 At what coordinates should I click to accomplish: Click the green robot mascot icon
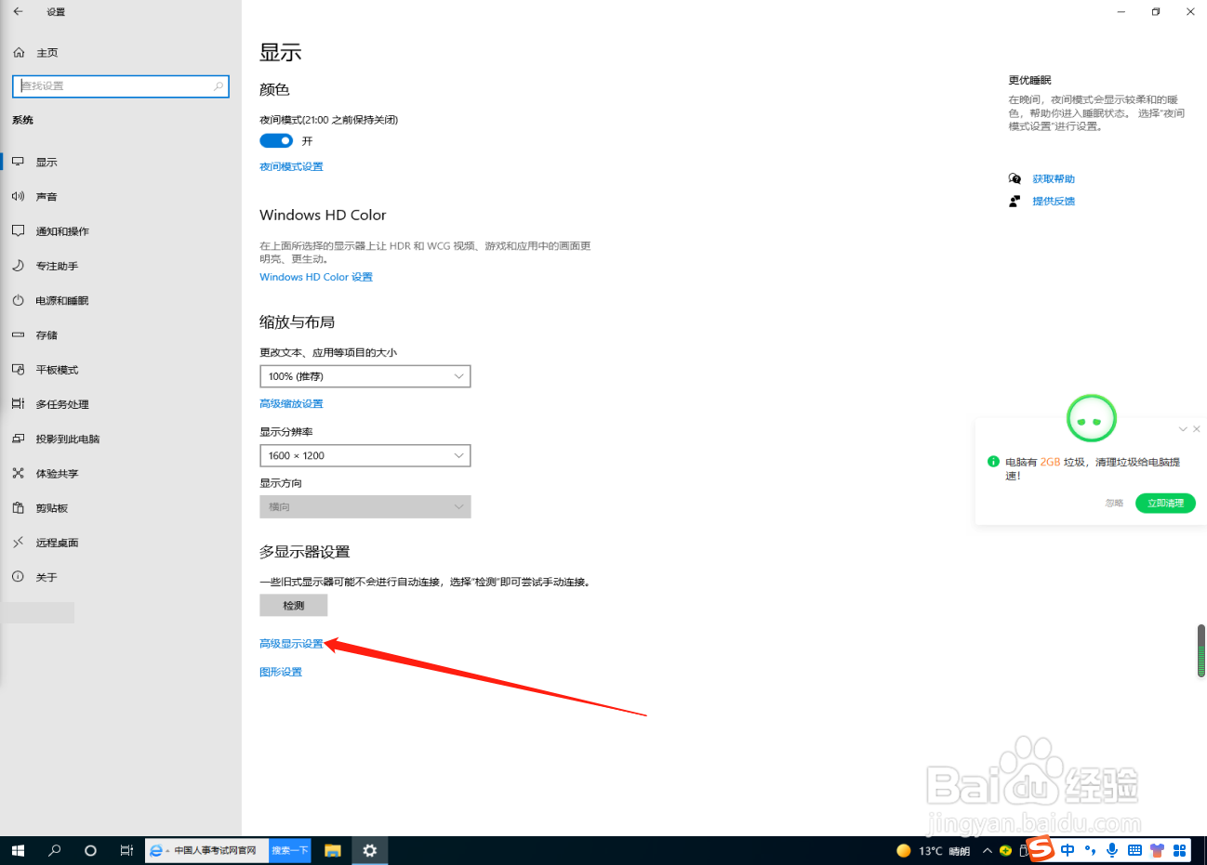coord(1091,419)
